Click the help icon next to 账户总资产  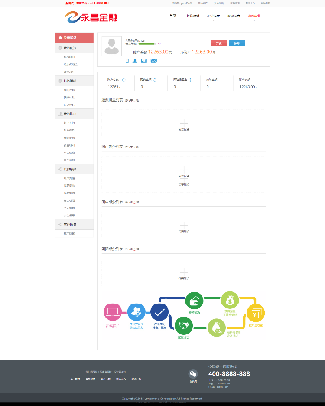(x=123, y=80)
